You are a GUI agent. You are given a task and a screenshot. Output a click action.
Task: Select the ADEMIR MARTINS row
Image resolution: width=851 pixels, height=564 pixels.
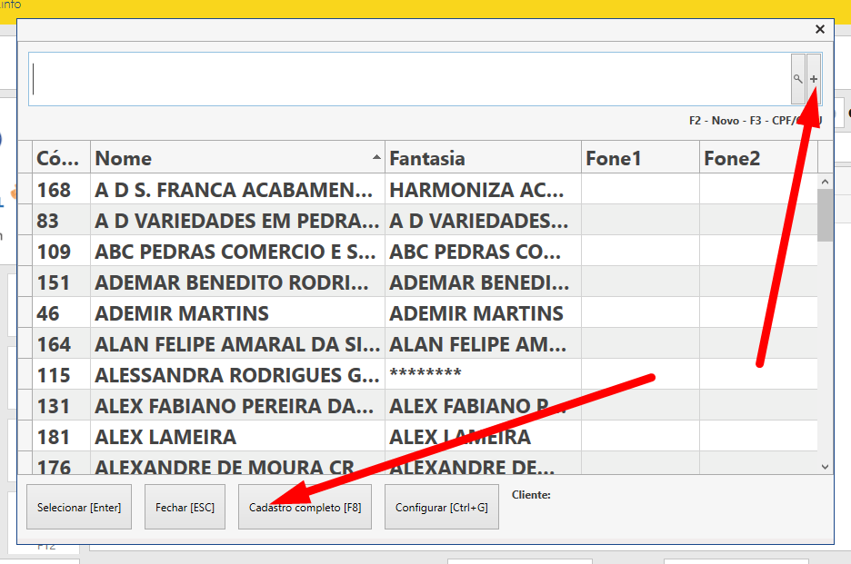pyautogui.click(x=236, y=313)
